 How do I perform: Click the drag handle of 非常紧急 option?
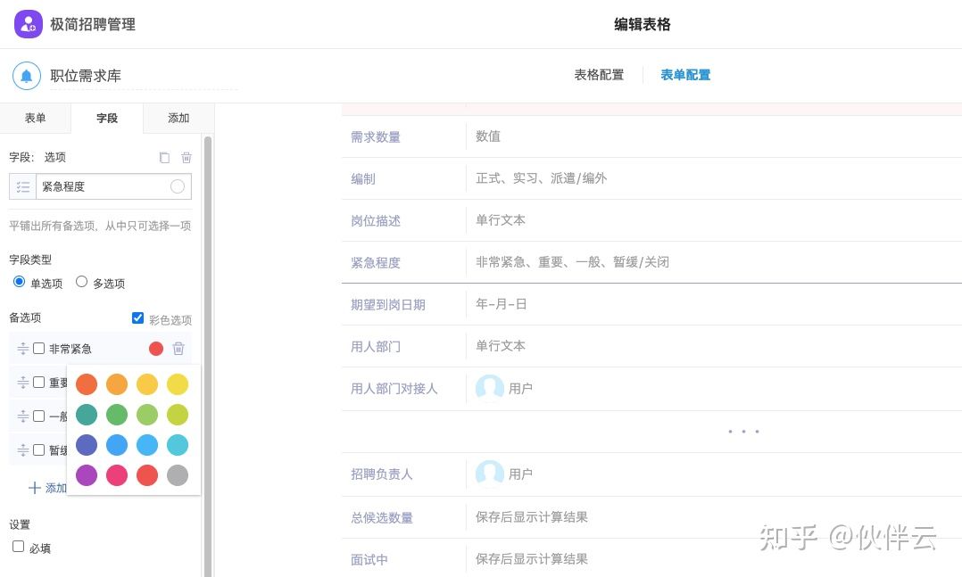[22, 349]
